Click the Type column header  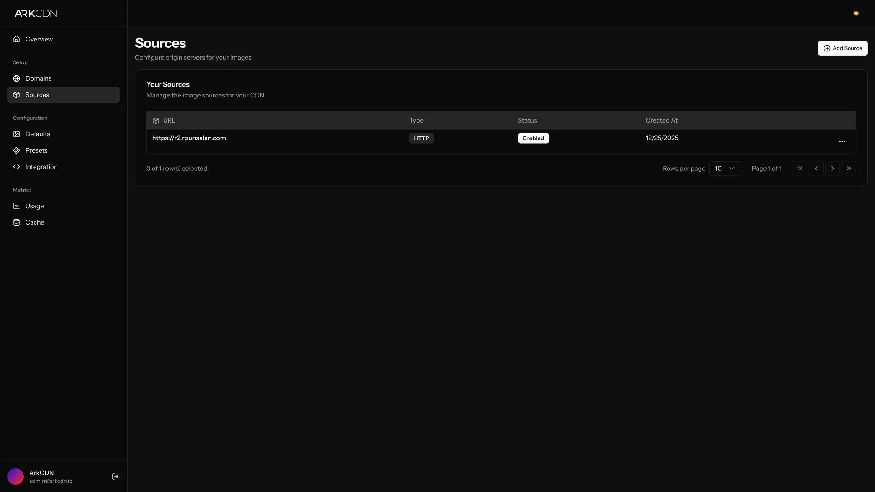coord(416,120)
